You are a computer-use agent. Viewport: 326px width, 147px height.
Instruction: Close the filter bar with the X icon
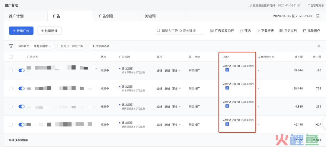pos(319,46)
